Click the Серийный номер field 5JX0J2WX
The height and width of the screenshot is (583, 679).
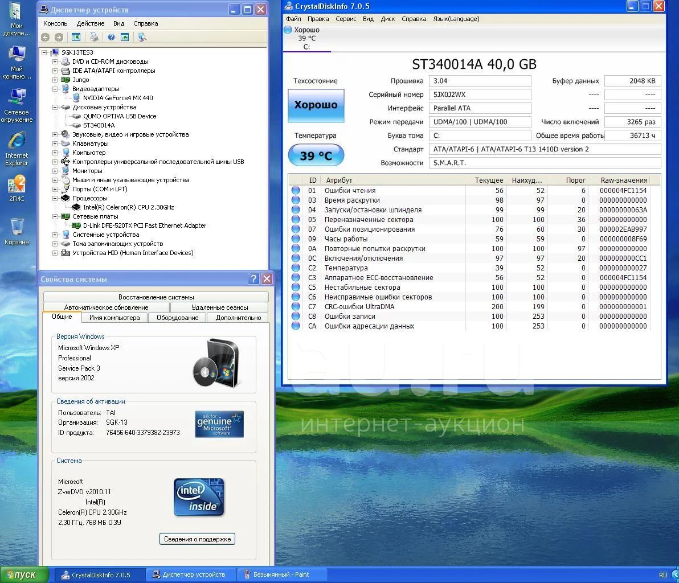pos(480,95)
